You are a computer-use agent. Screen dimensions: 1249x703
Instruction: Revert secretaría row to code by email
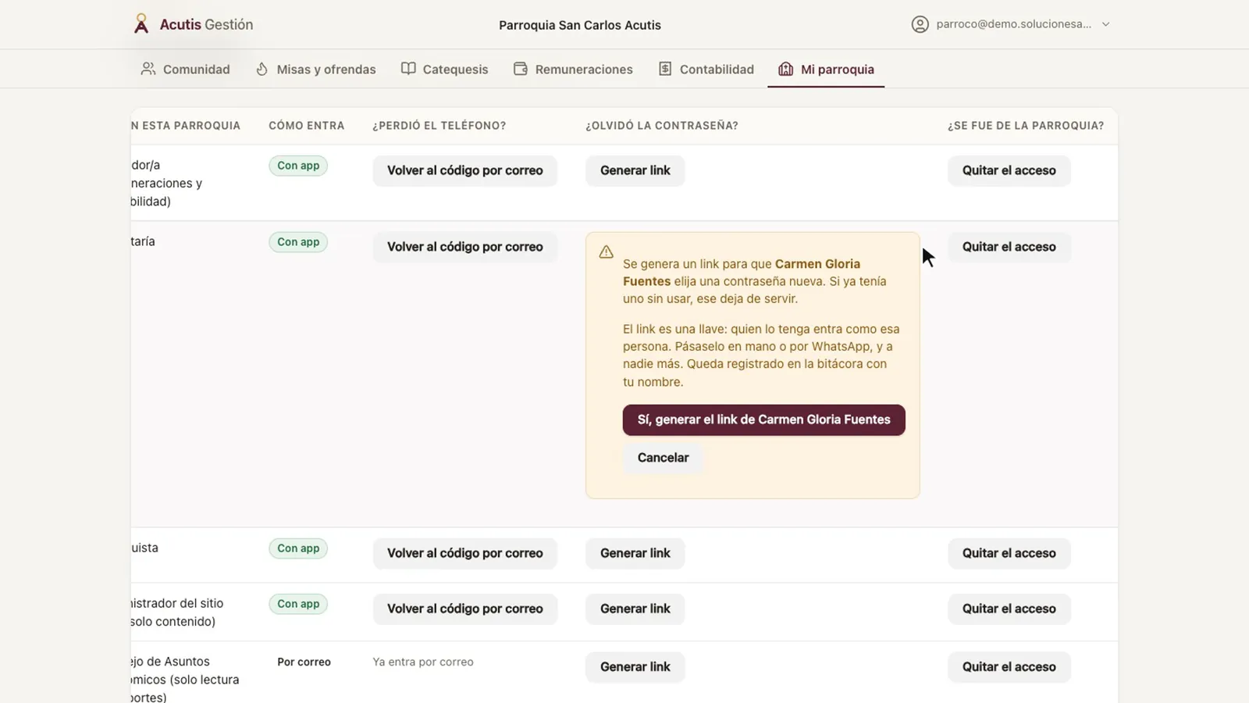pyautogui.click(x=465, y=247)
